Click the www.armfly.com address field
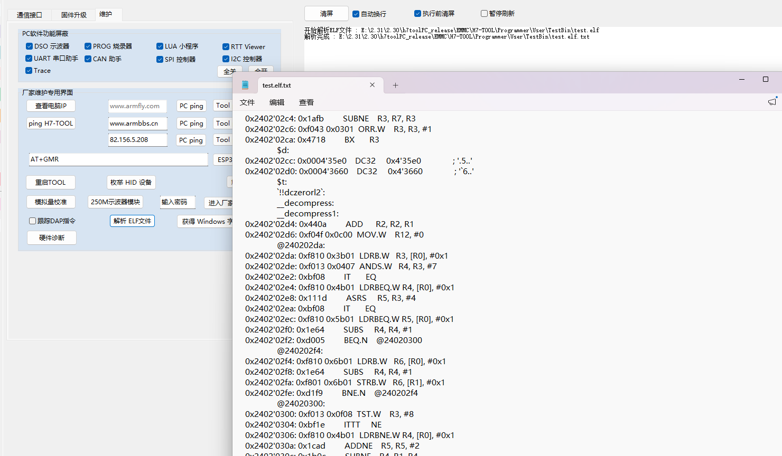782x456 pixels. coord(137,106)
